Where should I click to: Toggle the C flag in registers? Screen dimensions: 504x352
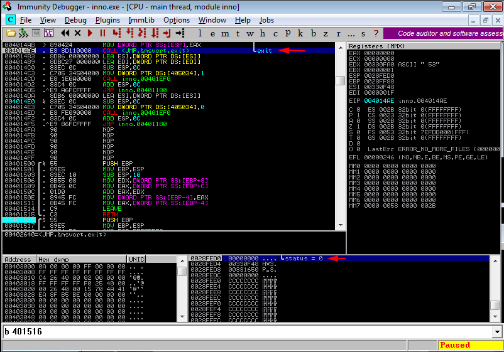[354, 109]
